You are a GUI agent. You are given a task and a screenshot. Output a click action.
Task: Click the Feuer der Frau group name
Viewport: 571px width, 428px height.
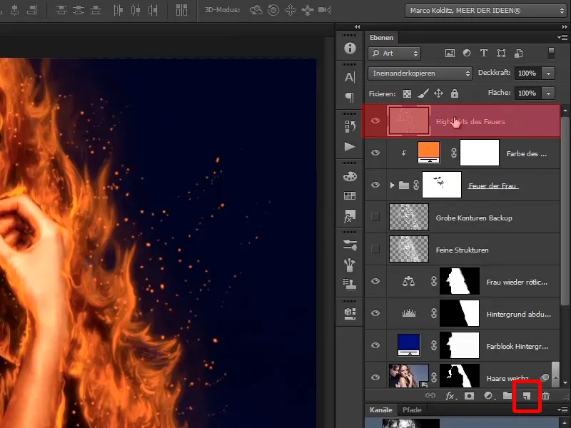click(x=493, y=186)
